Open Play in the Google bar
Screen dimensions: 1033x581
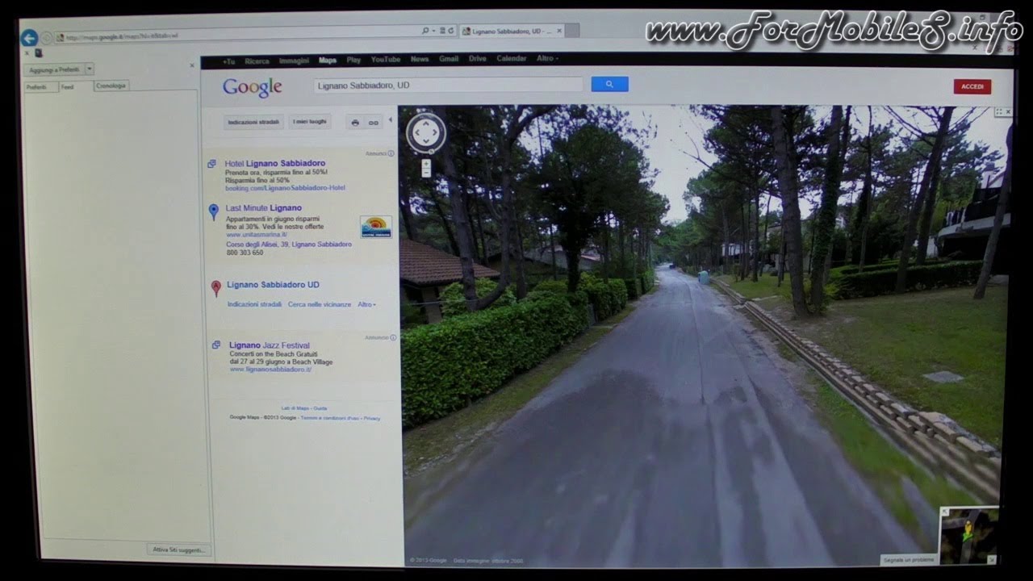point(353,60)
